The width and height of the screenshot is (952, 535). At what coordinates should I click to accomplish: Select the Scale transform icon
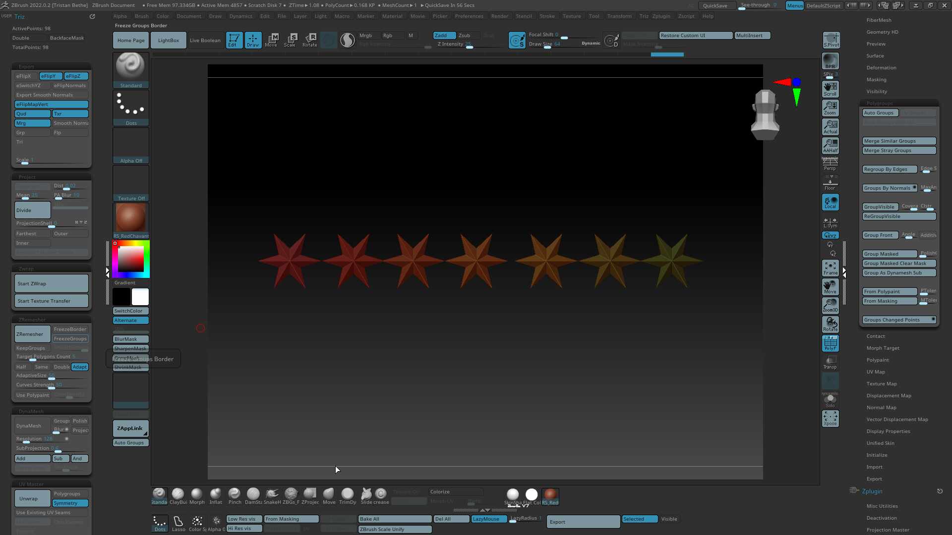pyautogui.click(x=290, y=40)
